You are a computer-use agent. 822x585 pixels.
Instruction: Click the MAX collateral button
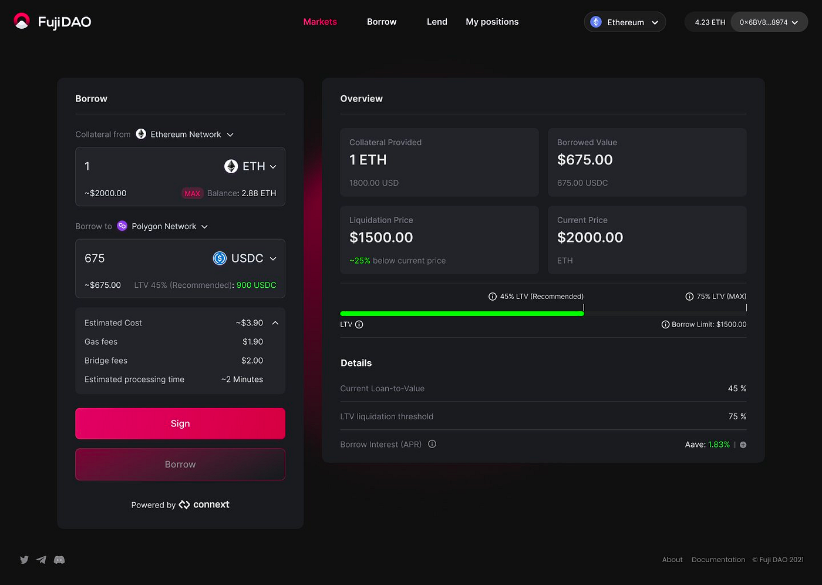(x=192, y=193)
